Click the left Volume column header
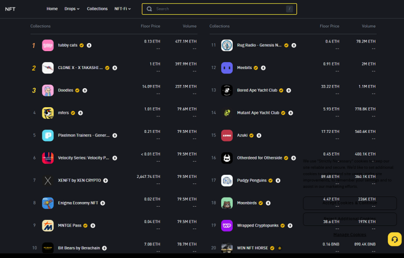Screen dimensions: 404x258 [x=190, y=26]
